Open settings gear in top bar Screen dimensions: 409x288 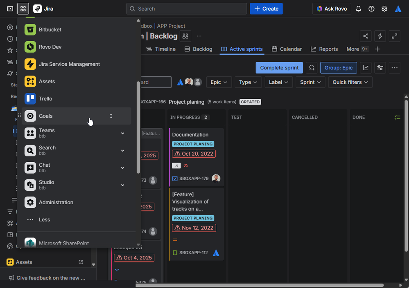click(384, 9)
